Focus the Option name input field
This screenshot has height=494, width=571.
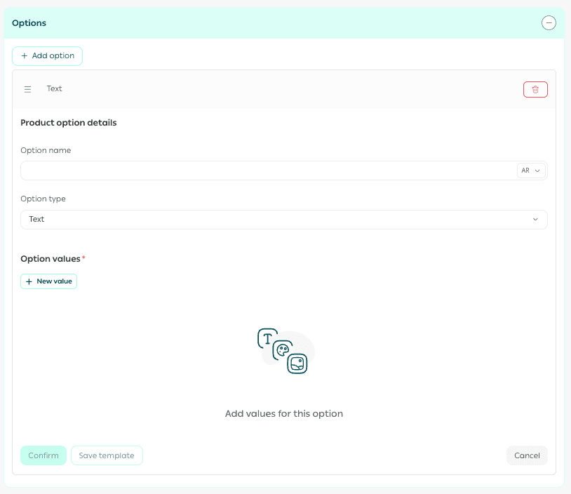267,171
